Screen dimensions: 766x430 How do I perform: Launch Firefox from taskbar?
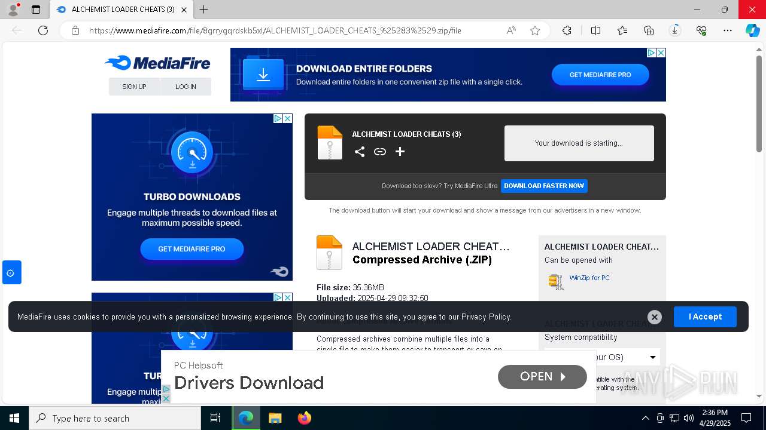304,418
